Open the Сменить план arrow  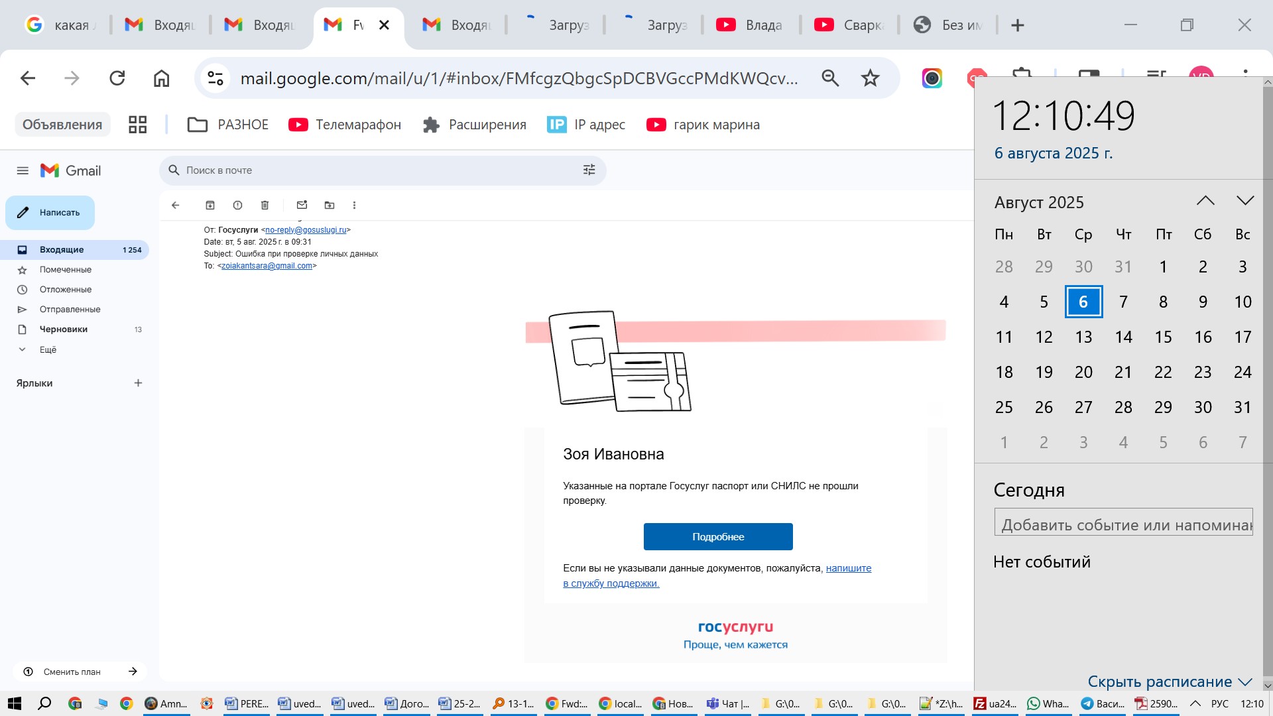133,672
